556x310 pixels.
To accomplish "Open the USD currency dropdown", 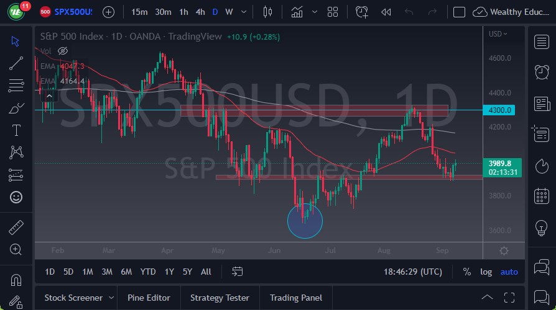I will click(498, 34).
